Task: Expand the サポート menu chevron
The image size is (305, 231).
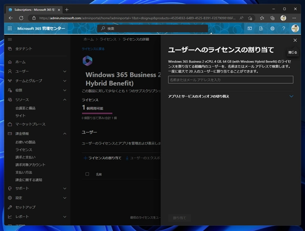Action: click(65, 188)
